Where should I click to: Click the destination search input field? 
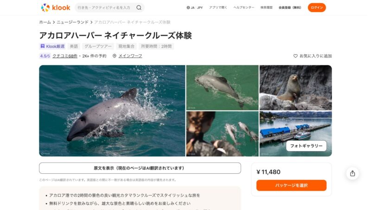click(x=105, y=7)
